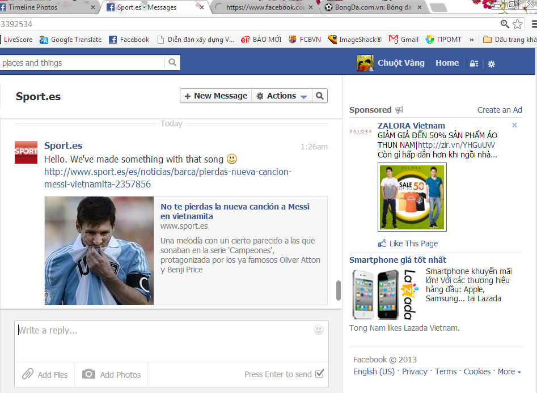This screenshot has width=537, height=393.
Task: Click the search magnifier in Facebook search box
Action: click(x=172, y=63)
